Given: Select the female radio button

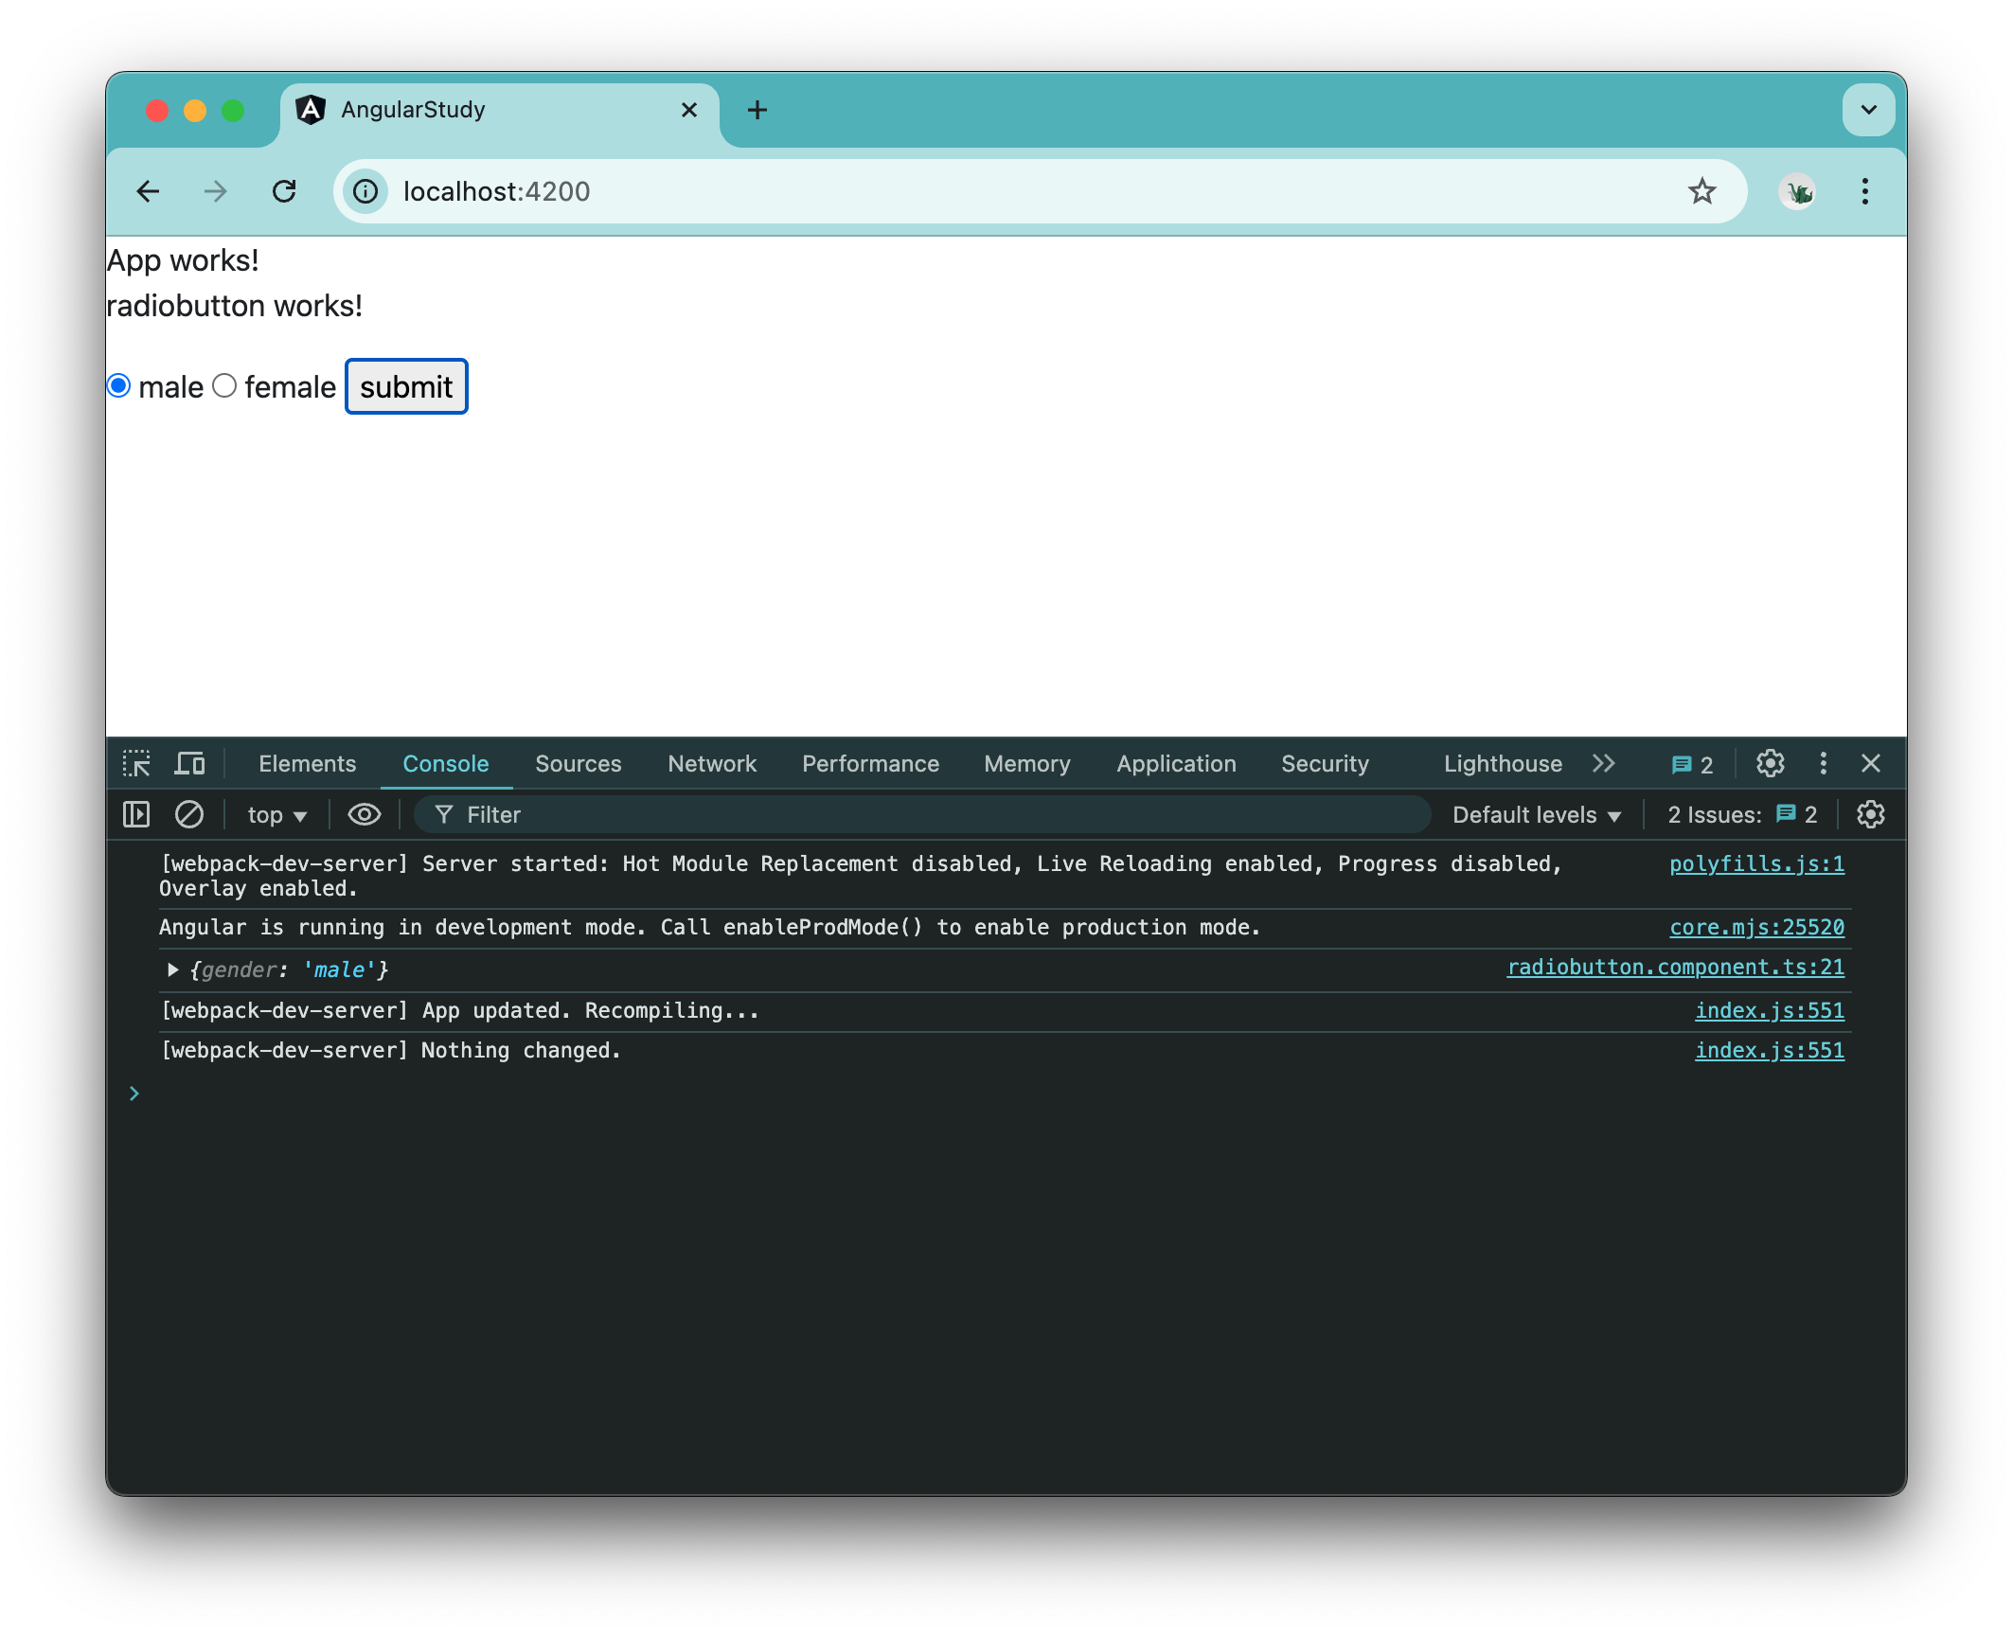Looking at the screenshot, I should (222, 385).
